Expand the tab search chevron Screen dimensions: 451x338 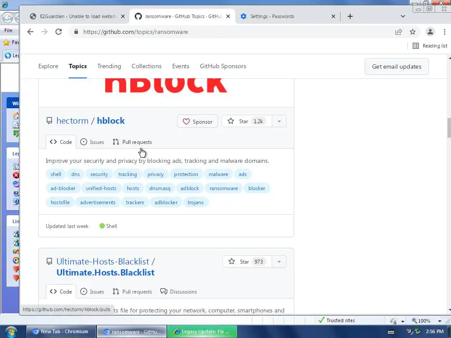(x=403, y=16)
